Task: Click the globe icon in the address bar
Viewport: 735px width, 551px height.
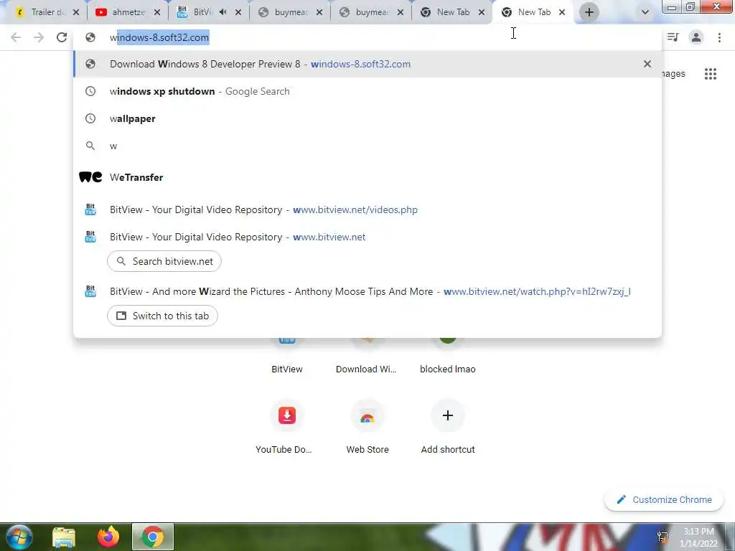Action: [x=90, y=37]
